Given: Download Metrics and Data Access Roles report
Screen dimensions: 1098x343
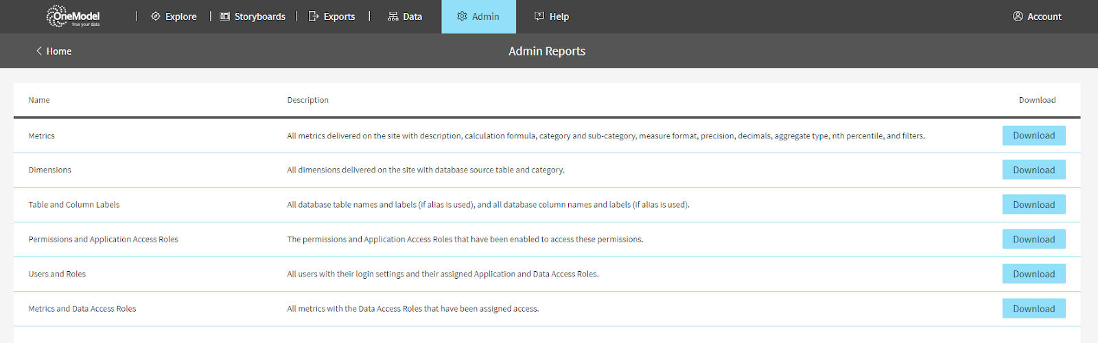Looking at the screenshot, I should point(1033,309).
